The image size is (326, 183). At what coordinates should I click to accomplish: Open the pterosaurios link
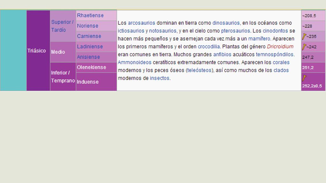coord(236,31)
